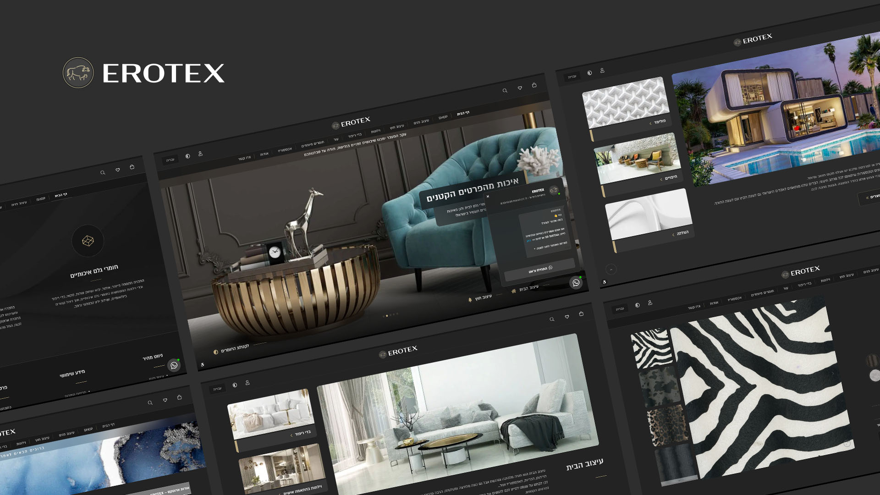Click carousel dots on the armchair hero image
This screenshot has height=495, width=880.
[391, 315]
